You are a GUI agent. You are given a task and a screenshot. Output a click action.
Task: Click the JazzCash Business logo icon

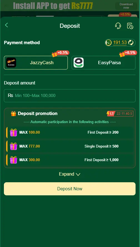click(x=11, y=63)
